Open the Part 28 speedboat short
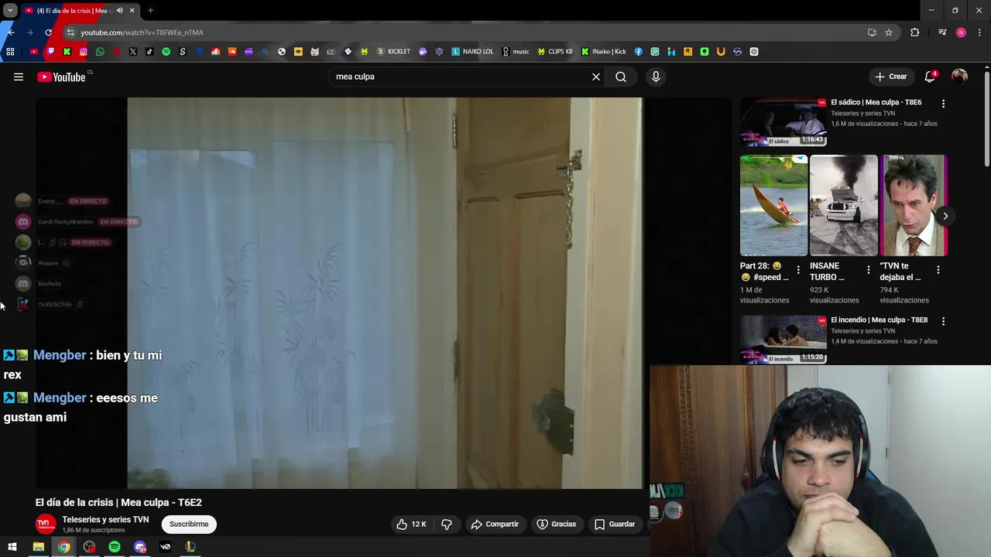The width and height of the screenshot is (991, 557). coord(773,205)
